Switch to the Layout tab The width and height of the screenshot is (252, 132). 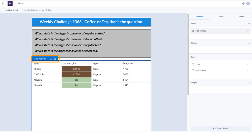point(220,17)
